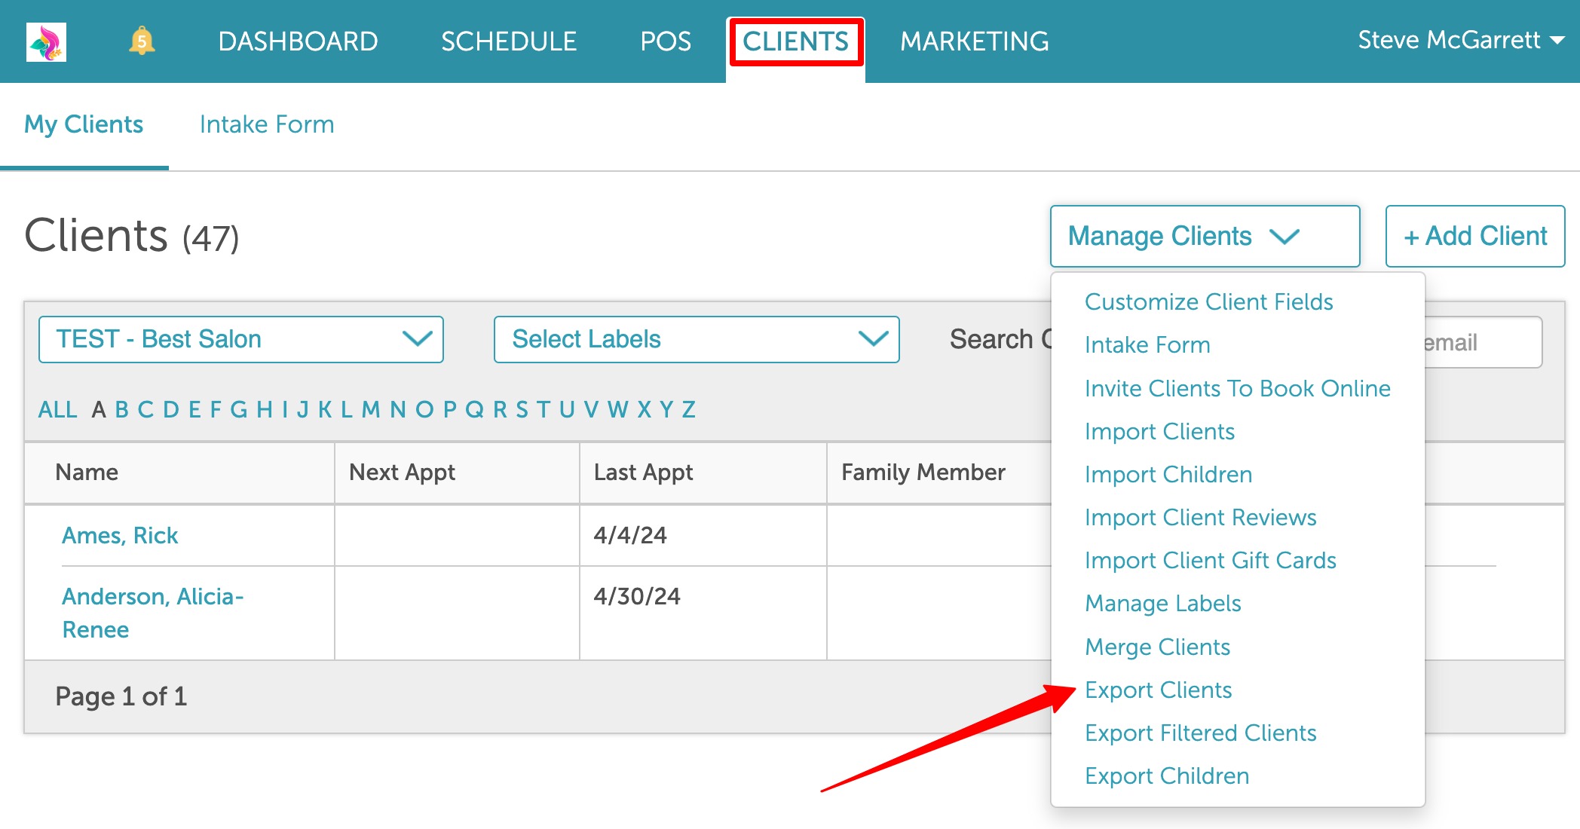Screen dimensions: 1580x829
Task: Choose Export Clients from menu
Action: pos(1158,690)
